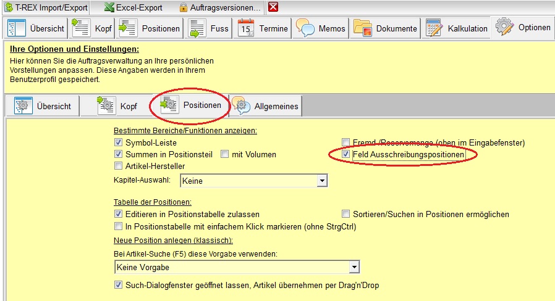Uncheck Summen in Positionsteil

pyautogui.click(x=118, y=154)
